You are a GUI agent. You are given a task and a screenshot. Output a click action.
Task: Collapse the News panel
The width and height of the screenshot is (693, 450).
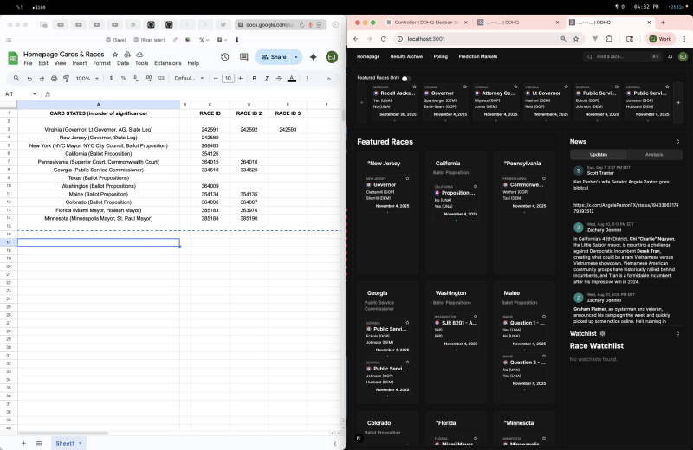click(677, 142)
